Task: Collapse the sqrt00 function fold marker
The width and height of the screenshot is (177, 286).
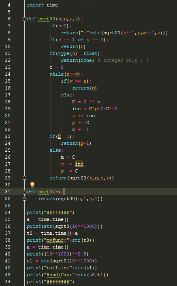Action: click(25, 19)
